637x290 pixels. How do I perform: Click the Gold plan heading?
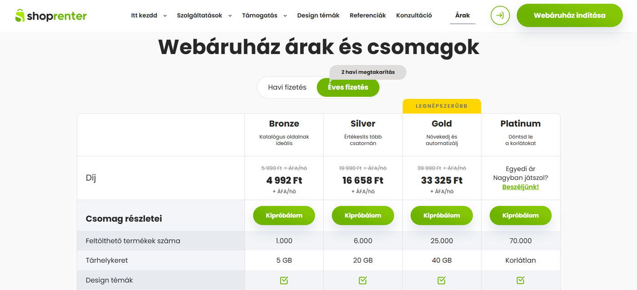coord(441,124)
